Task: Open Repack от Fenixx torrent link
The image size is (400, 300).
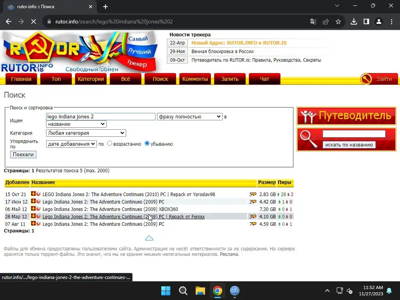Action: click(x=123, y=216)
